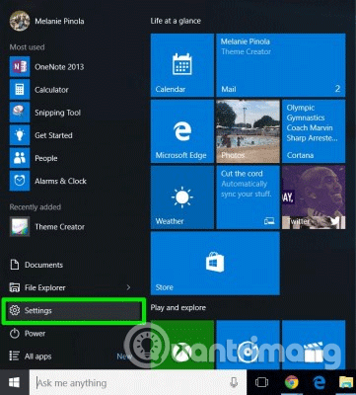
Task: Select the All apps text label
Action: tap(38, 356)
